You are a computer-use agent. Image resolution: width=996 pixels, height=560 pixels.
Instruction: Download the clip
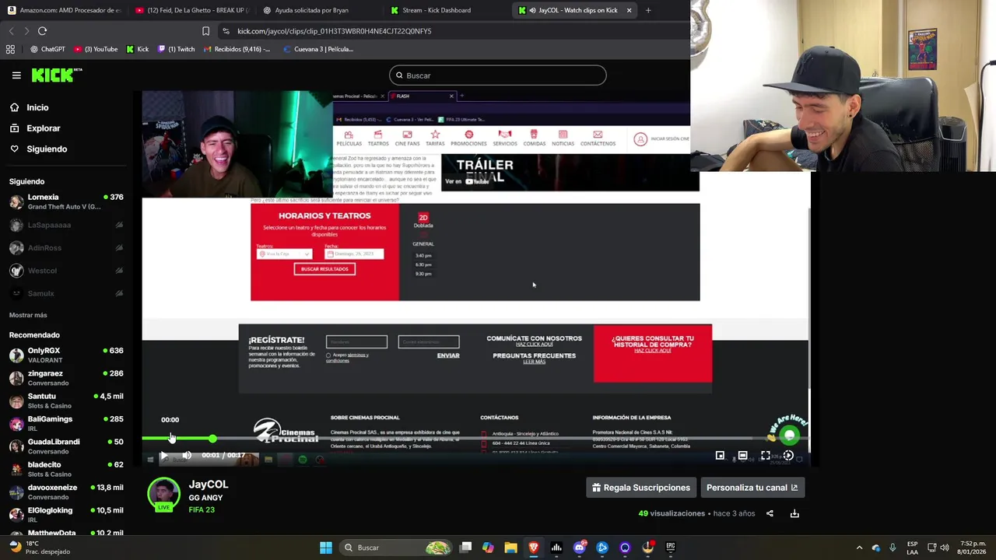794,513
